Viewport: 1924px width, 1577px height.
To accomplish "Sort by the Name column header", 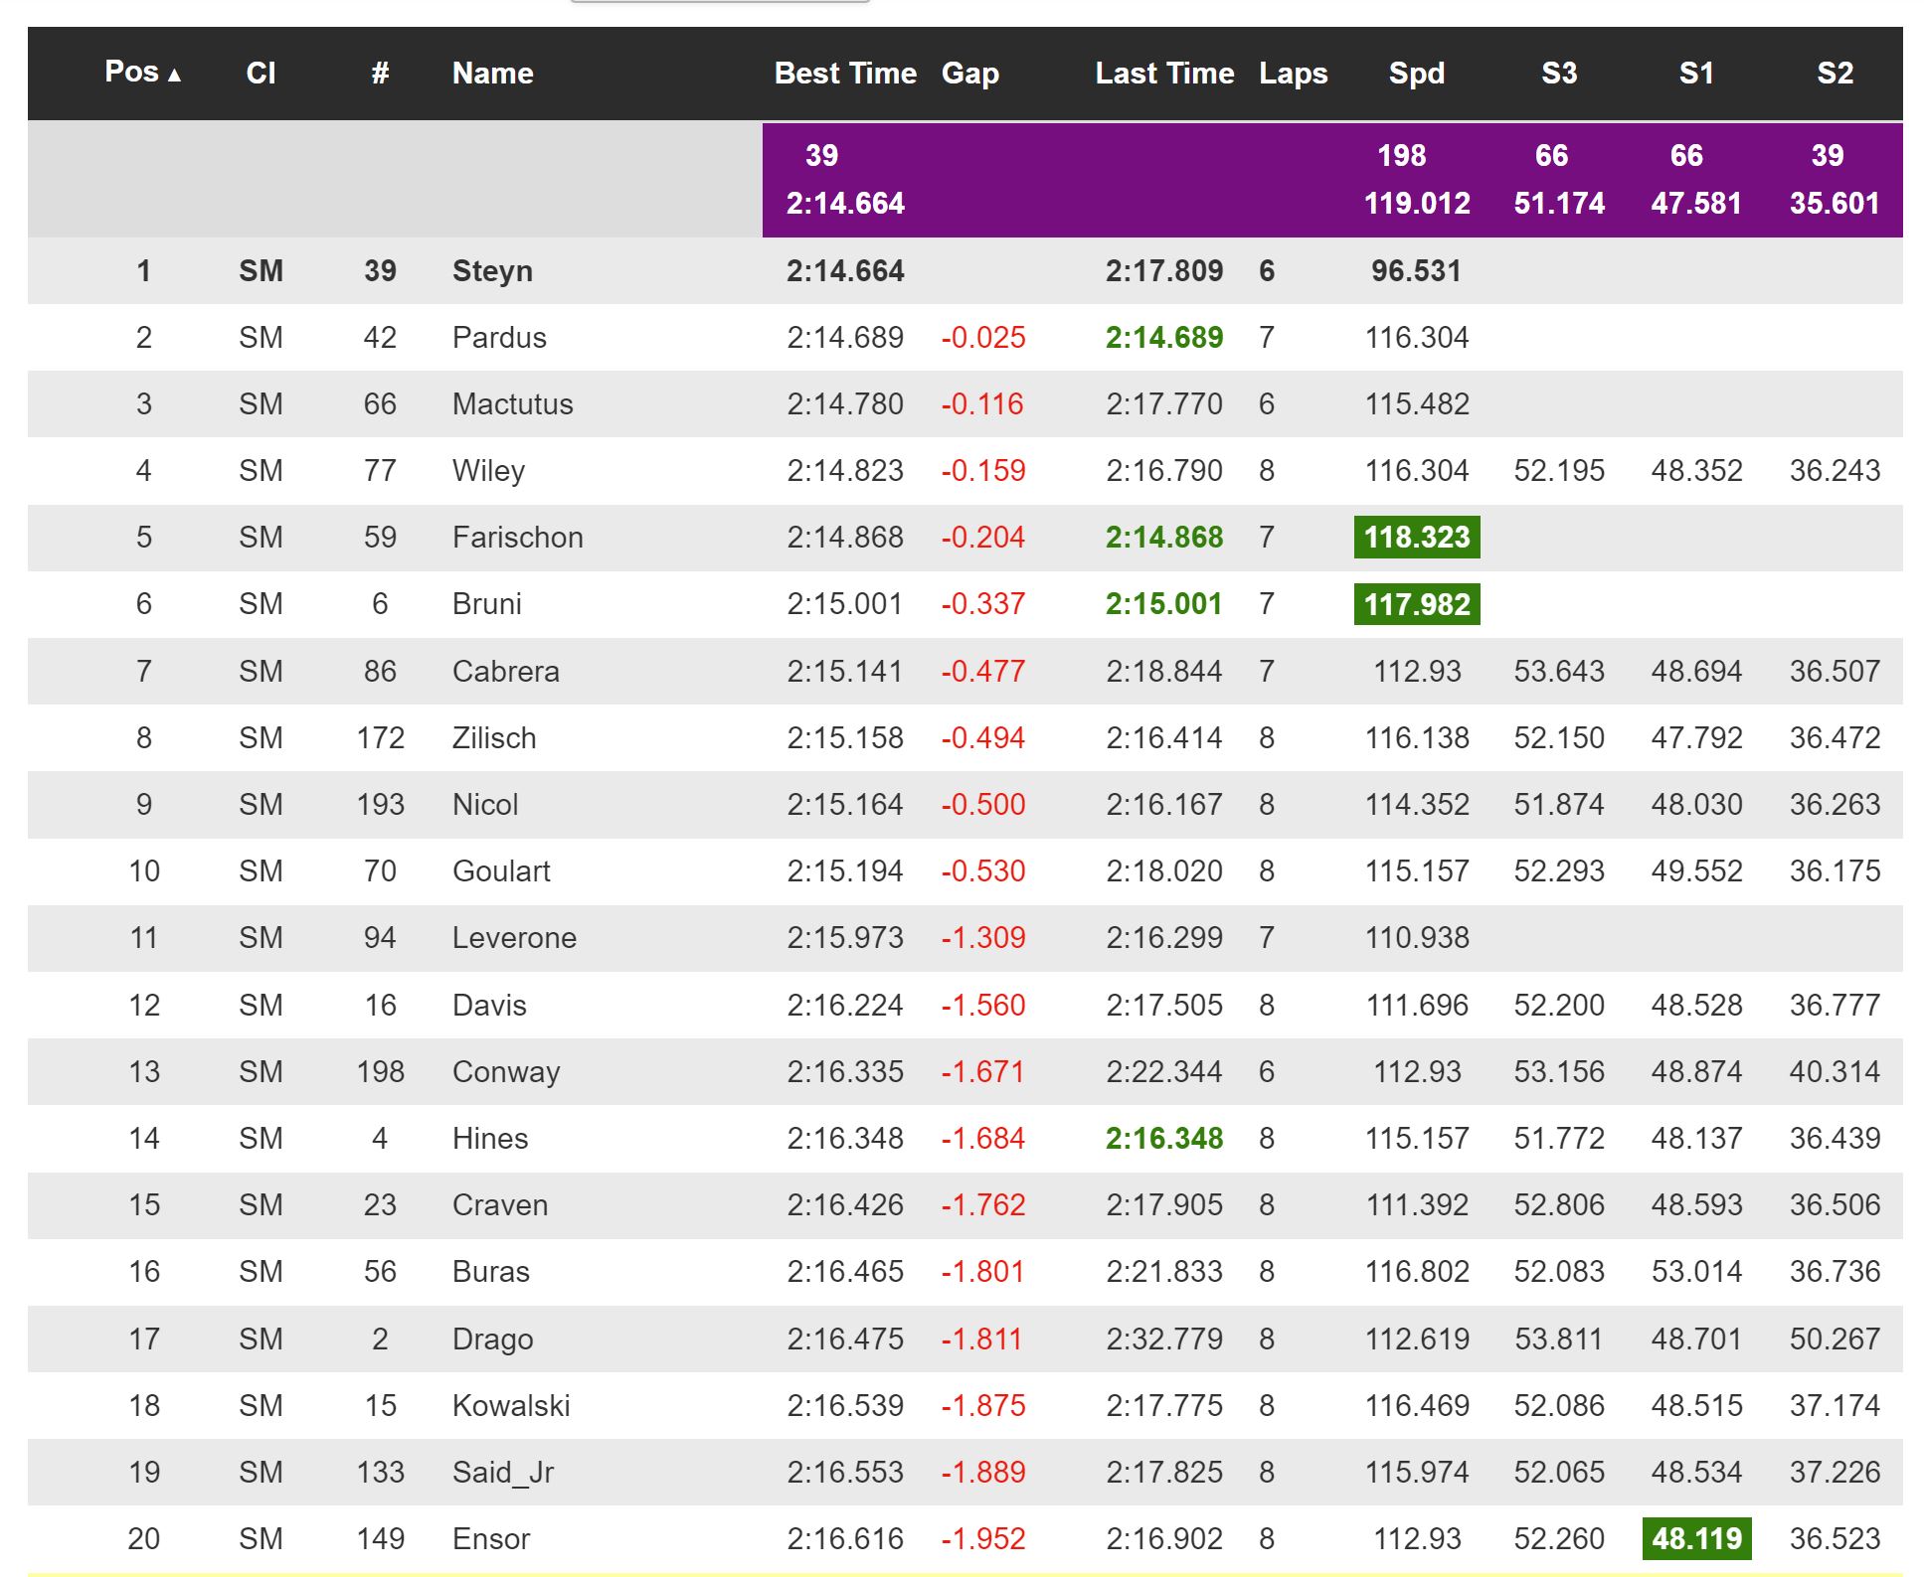I will point(493,73).
